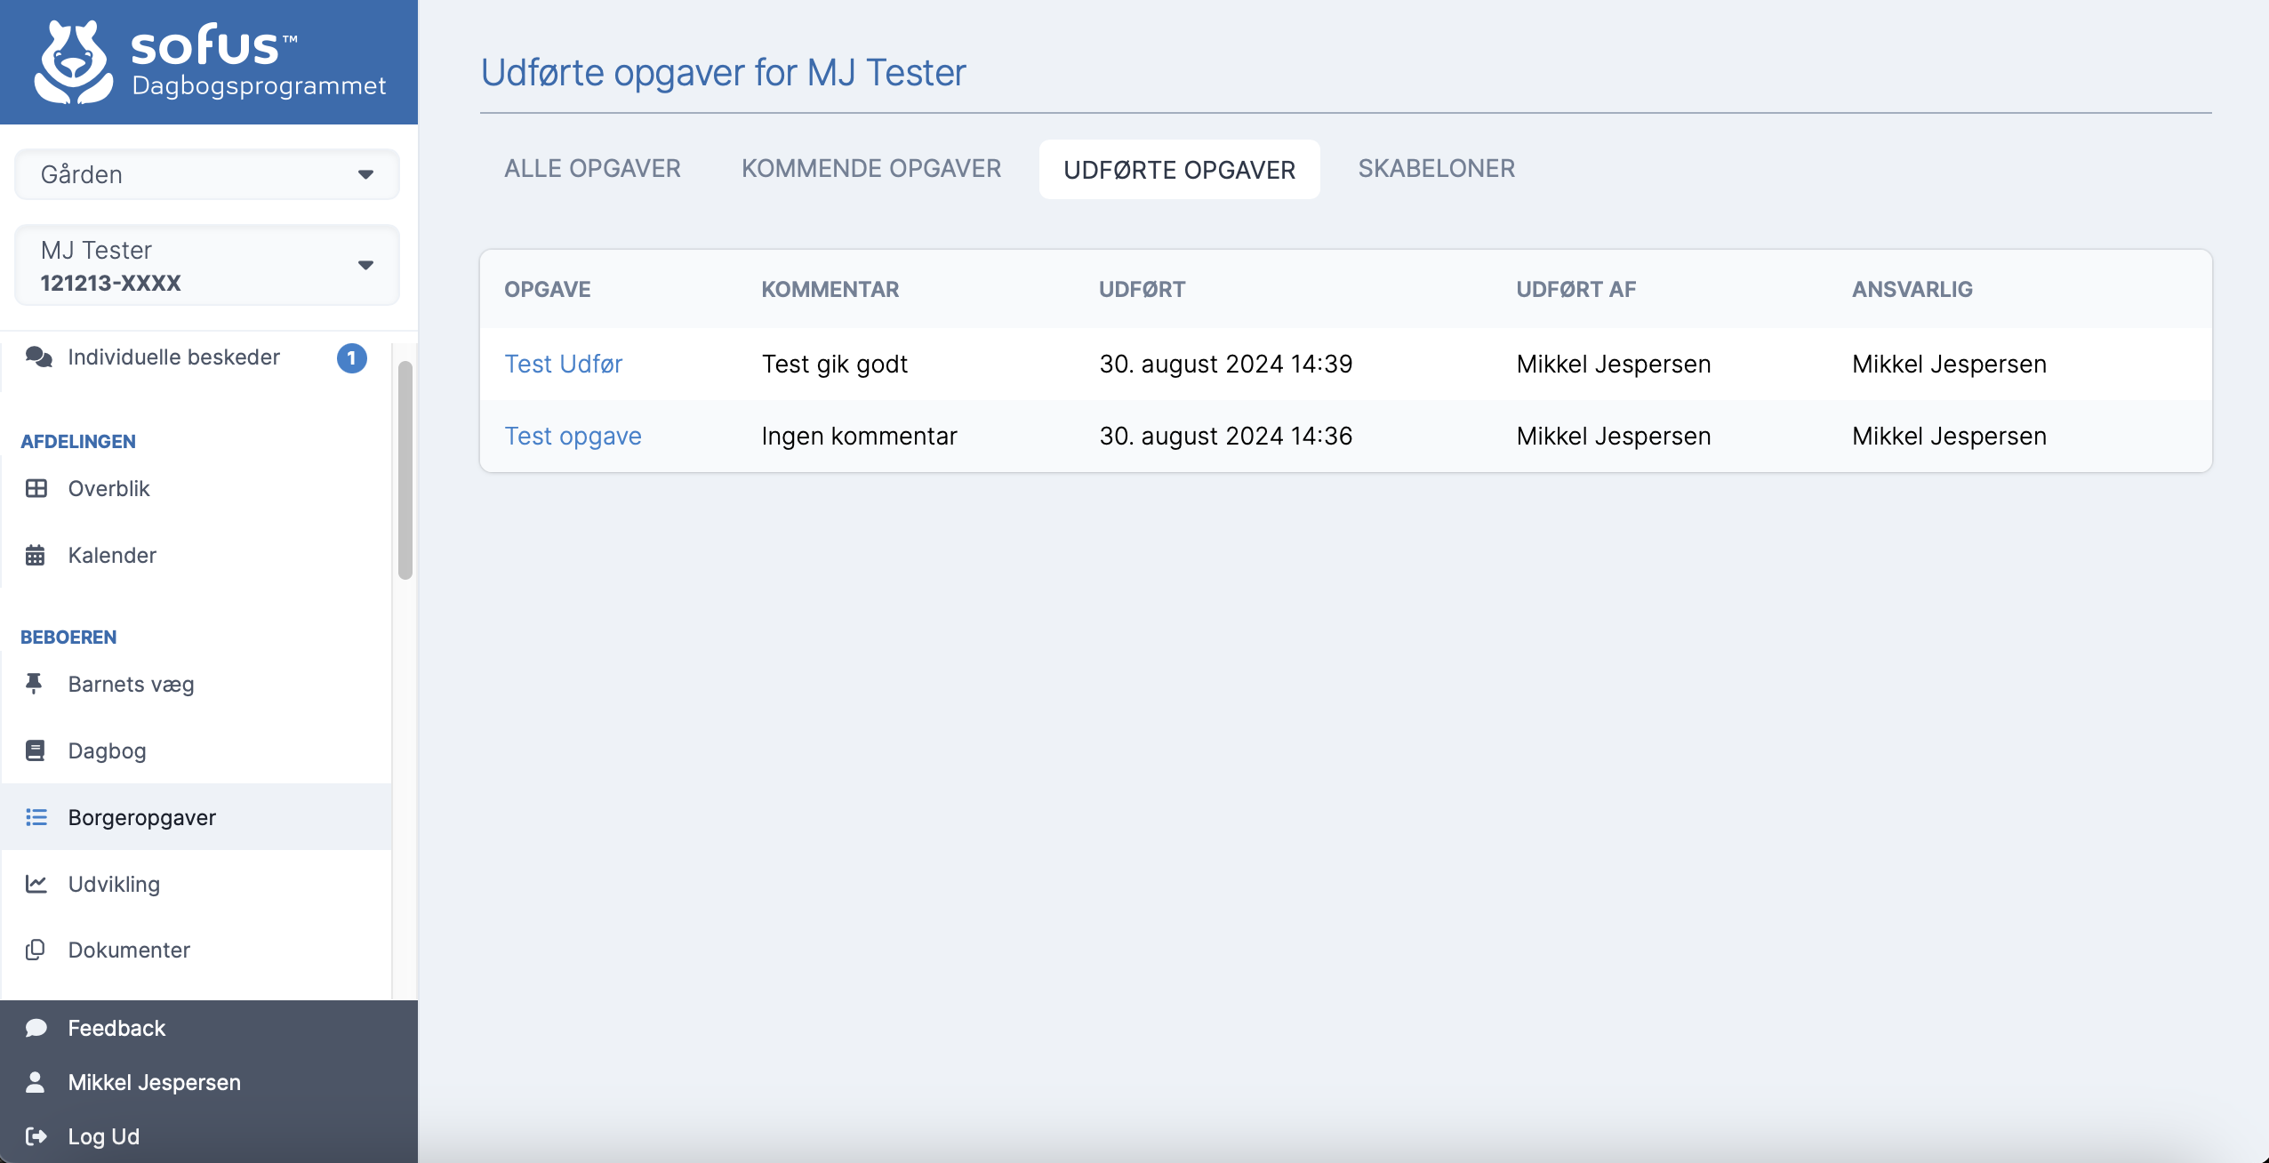
Task: Switch to the Alle opgaver tab
Action: pyautogui.click(x=592, y=169)
